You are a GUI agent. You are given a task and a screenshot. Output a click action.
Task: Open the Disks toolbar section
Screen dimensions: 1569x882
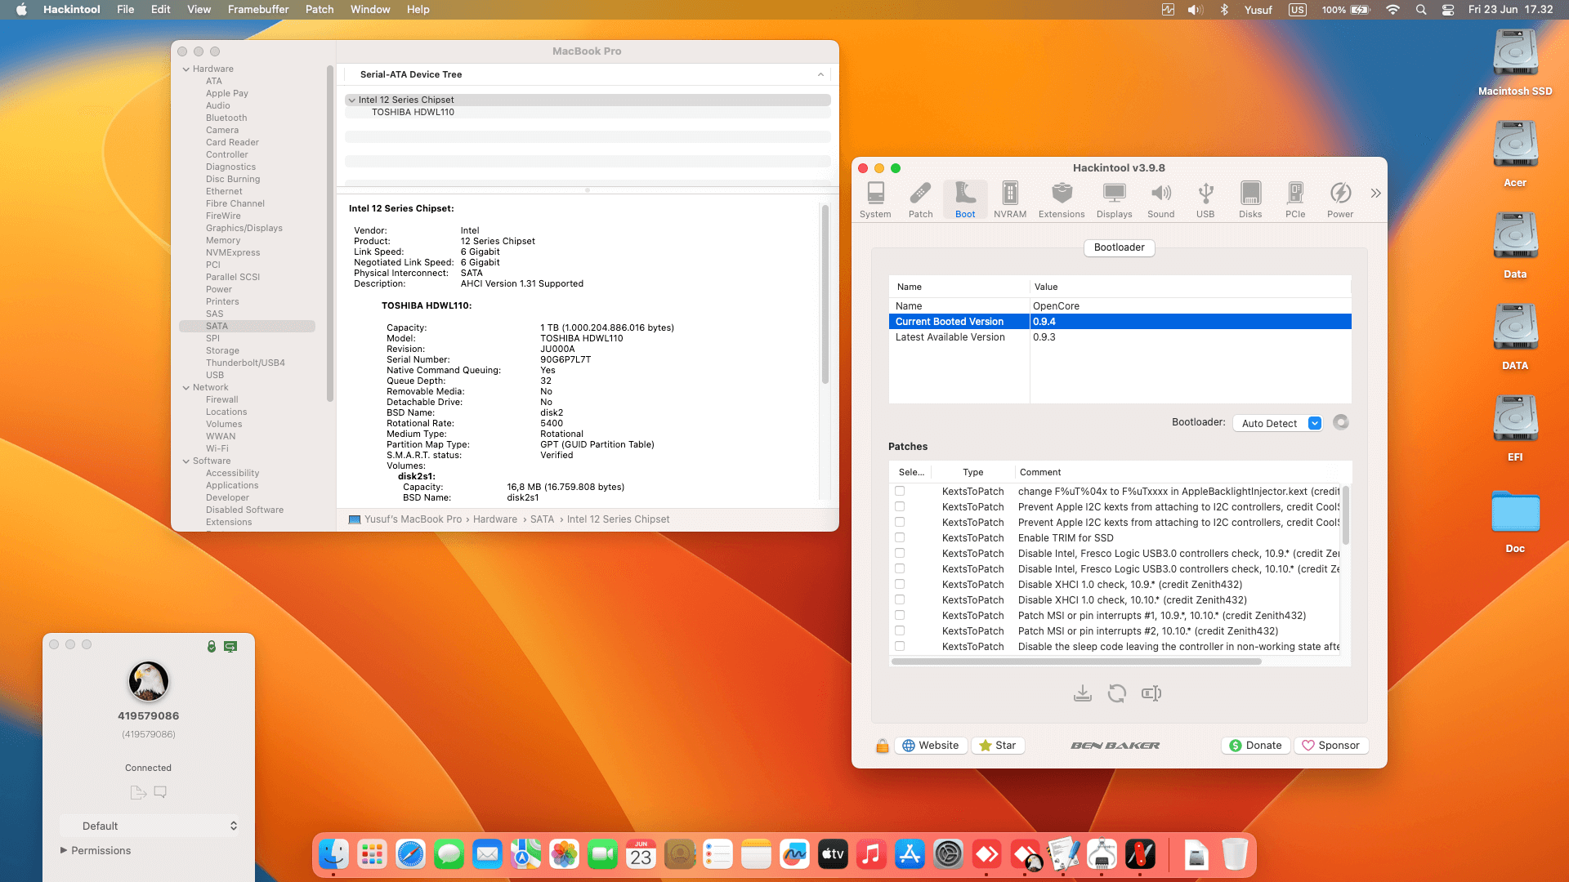tap(1250, 200)
